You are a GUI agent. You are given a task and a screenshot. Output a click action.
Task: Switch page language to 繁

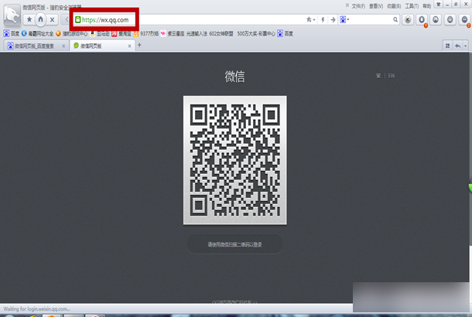point(378,76)
